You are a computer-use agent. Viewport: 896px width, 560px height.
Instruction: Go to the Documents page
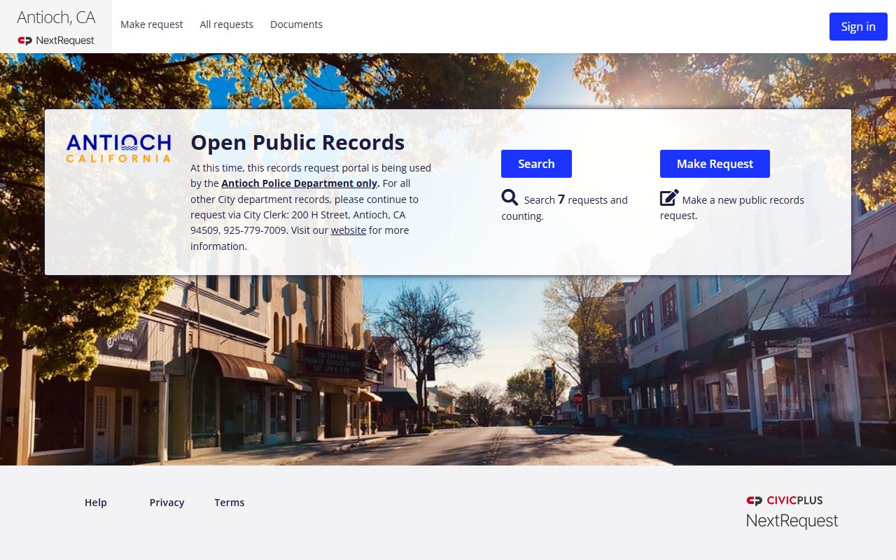pos(296,24)
